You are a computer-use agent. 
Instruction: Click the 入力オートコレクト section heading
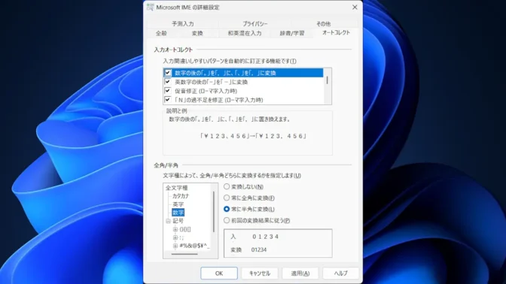[173, 50]
